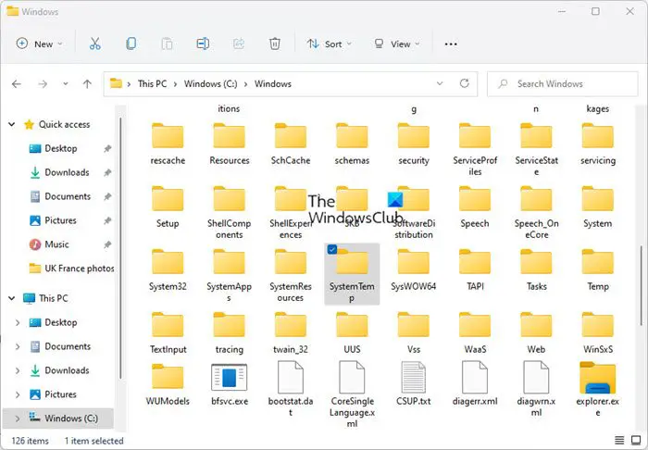This screenshot has height=450, width=648.
Task: Collapse the Quick access tree
Action: (11, 124)
